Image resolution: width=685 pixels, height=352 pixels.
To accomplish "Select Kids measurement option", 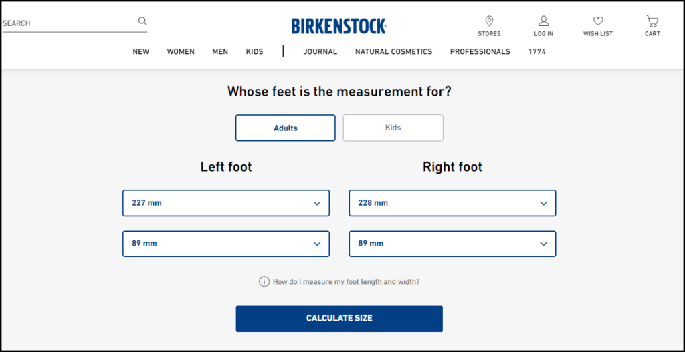I will [x=393, y=128].
